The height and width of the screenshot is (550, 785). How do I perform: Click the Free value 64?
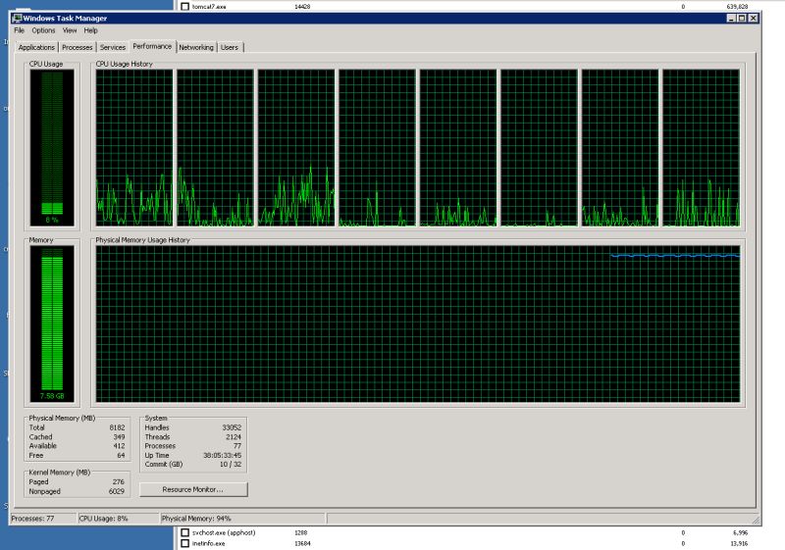[x=121, y=456]
